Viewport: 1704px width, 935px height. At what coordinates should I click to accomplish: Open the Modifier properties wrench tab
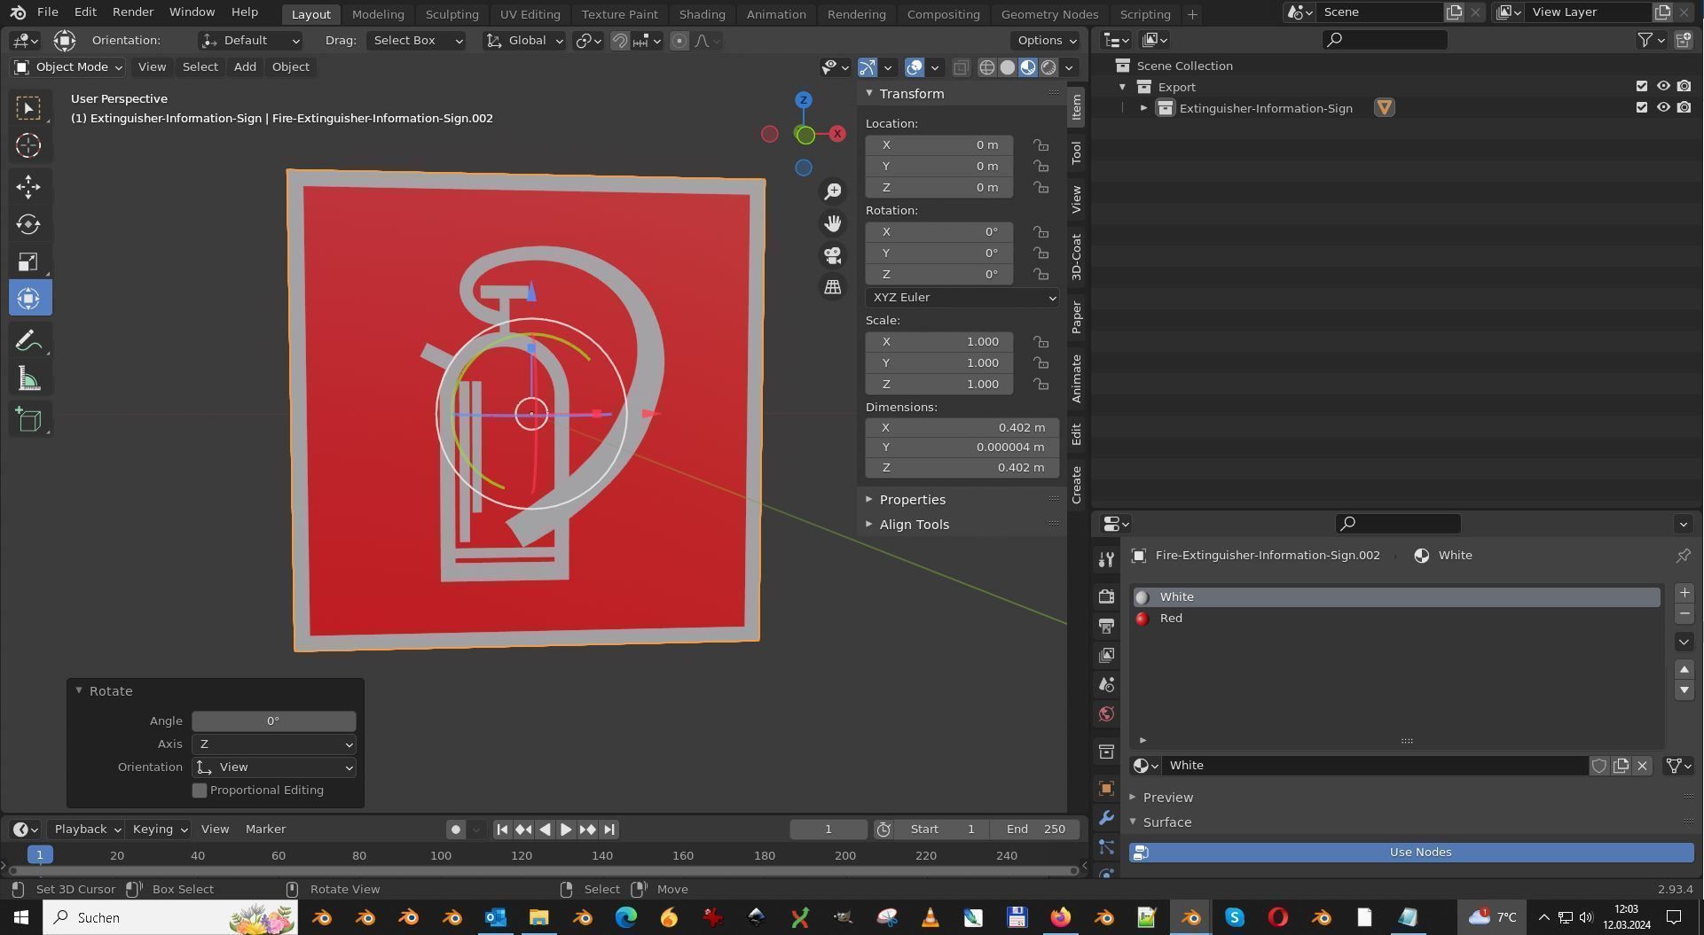[1106, 817]
